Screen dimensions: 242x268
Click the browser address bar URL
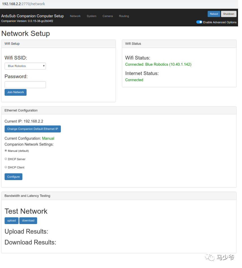[24, 4]
